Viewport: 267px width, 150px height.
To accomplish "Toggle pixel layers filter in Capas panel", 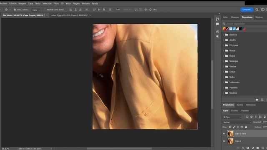I will coord(247,117).
